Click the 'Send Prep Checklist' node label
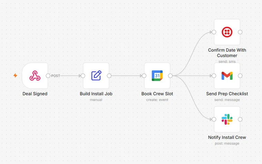Image resolution: width=262 pixels, height=164 pixels. coord(227,94)
